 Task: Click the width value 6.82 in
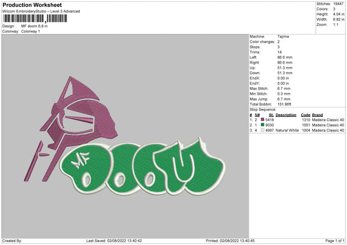pyautogui.click(x=338, y=20)
